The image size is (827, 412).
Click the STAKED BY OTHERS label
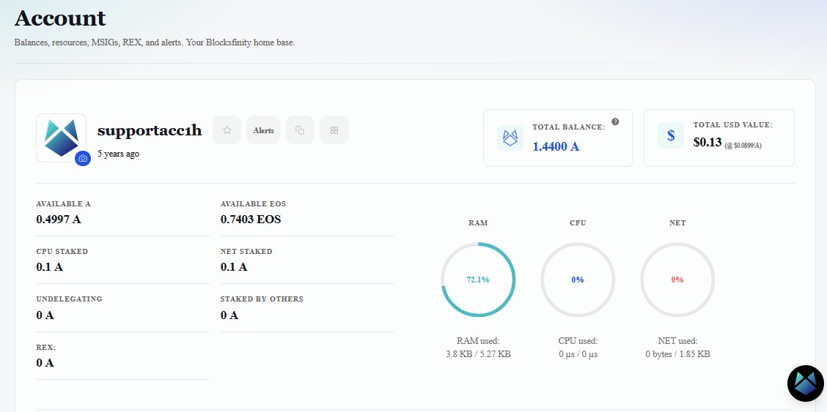[262, 299]
